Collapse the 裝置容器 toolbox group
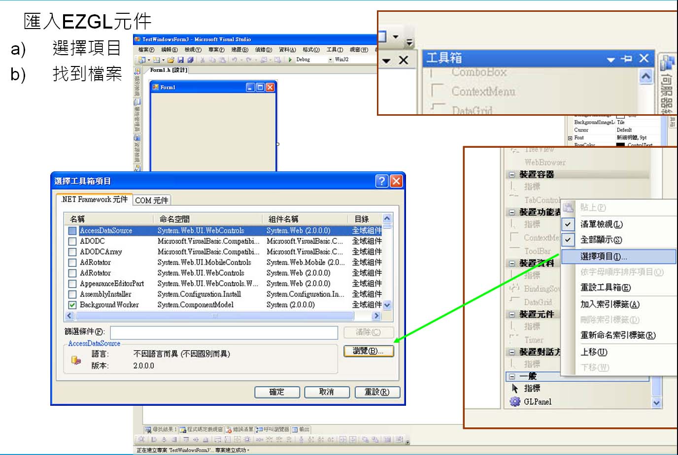 (x=512, y=175)
